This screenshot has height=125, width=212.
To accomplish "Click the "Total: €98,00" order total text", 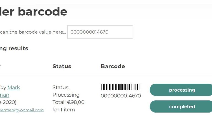I will pyautogui.click(x=68, y=102).
